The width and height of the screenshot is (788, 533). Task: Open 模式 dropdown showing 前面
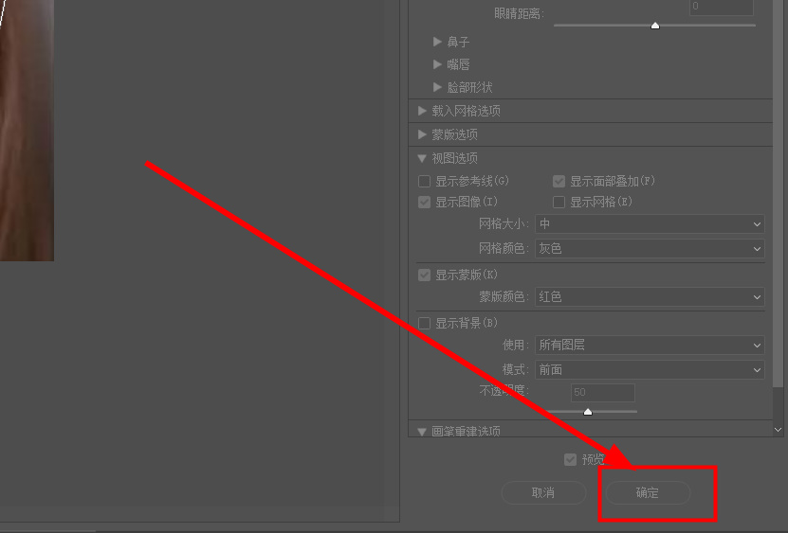650,370
